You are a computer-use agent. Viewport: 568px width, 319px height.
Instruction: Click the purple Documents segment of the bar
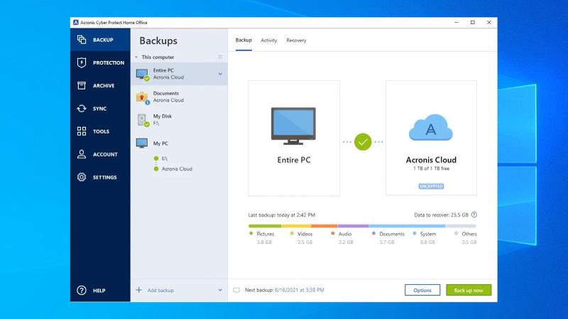(x=353, y=226)
